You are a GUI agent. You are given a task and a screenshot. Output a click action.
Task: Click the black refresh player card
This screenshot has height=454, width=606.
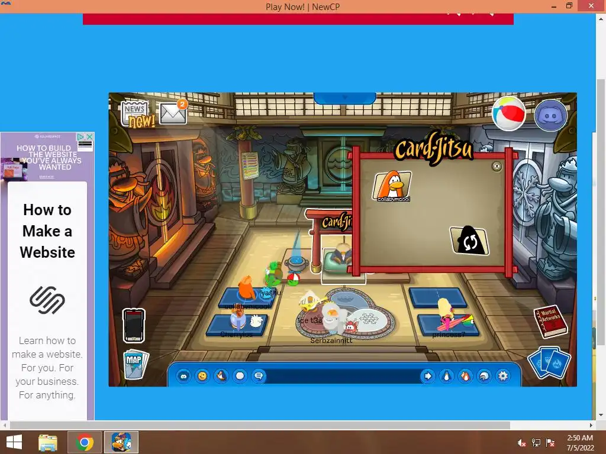[469, 241]
